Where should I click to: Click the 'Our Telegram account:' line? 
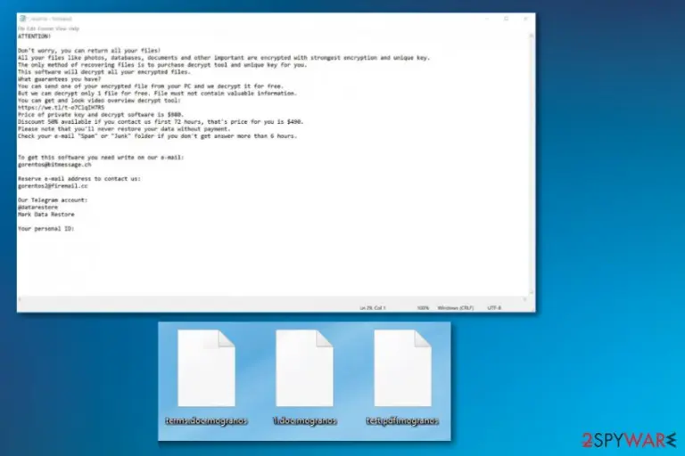tap(53, 200)
